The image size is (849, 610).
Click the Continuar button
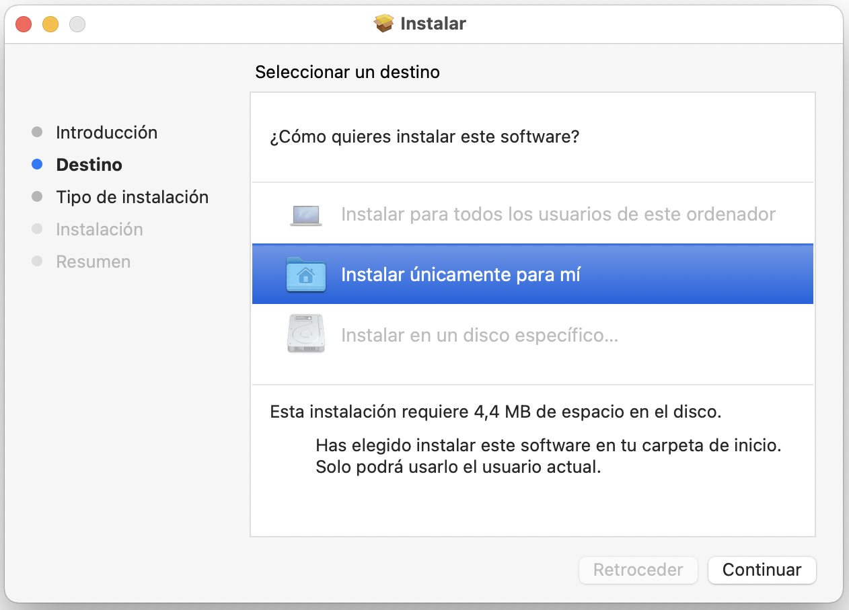[x=762, y=570]
